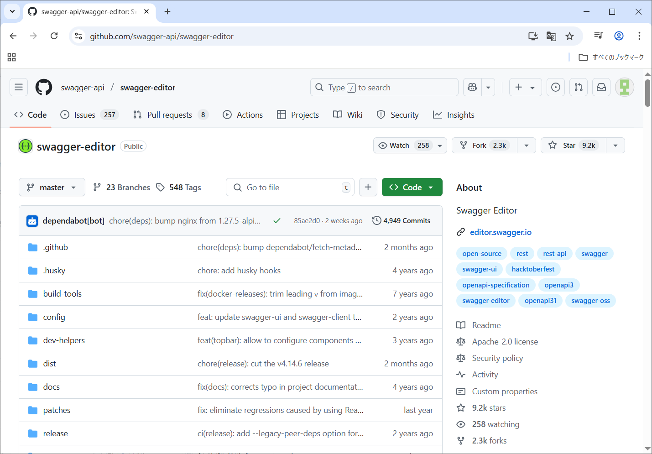Expand the green Code dropdown button
This screenshot has width=652, height=454.
coord(412,187)
